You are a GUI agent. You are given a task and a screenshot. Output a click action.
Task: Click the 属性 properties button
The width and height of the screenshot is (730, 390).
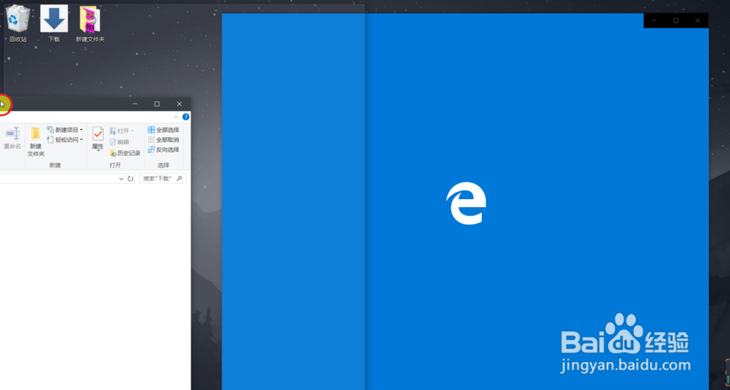point(98,139)
